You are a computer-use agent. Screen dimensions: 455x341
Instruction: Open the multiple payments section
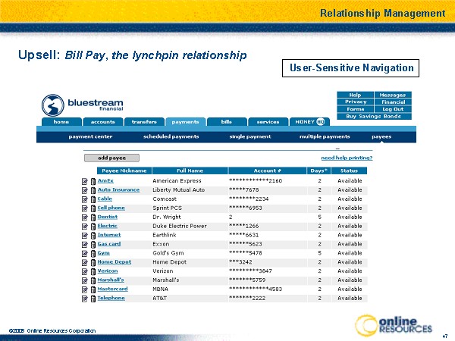tap(325, 136)
